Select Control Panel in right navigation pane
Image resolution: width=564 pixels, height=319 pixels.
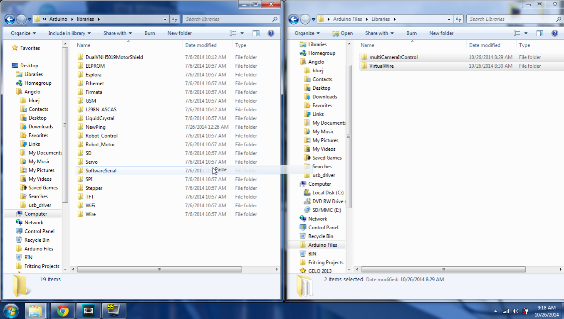point(323,228)
